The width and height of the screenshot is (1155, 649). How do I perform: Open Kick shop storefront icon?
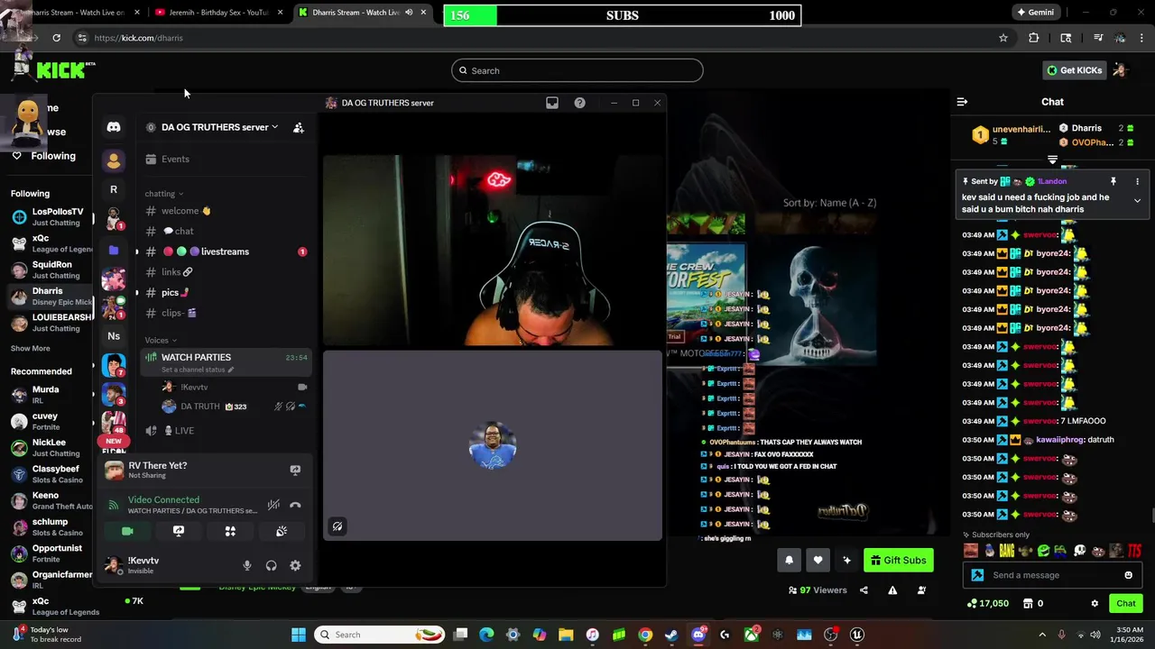(1028, 603)
